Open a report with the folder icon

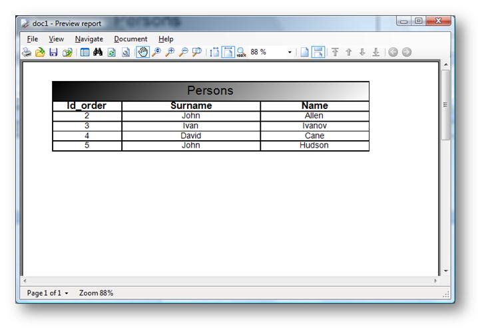40,53
